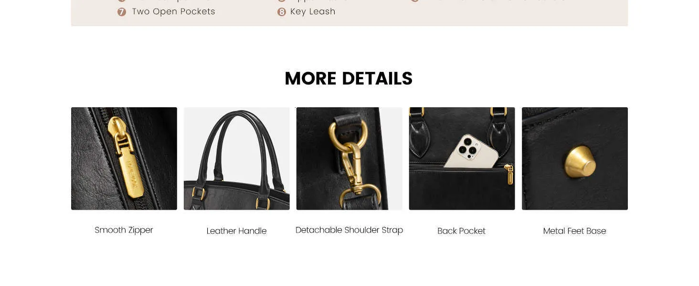Click the Back Pocket caption
699x286 pixels.
click(x=462, y=231)
